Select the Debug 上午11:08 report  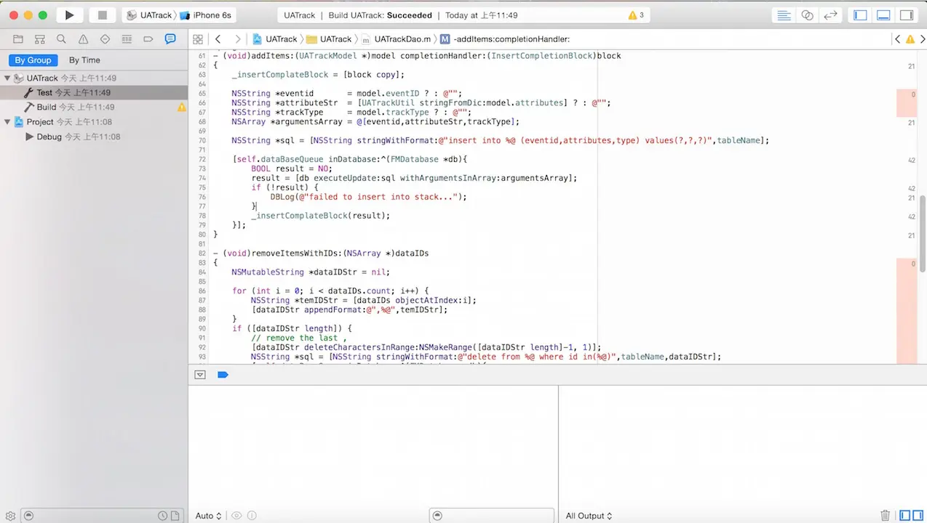point(94,137)
